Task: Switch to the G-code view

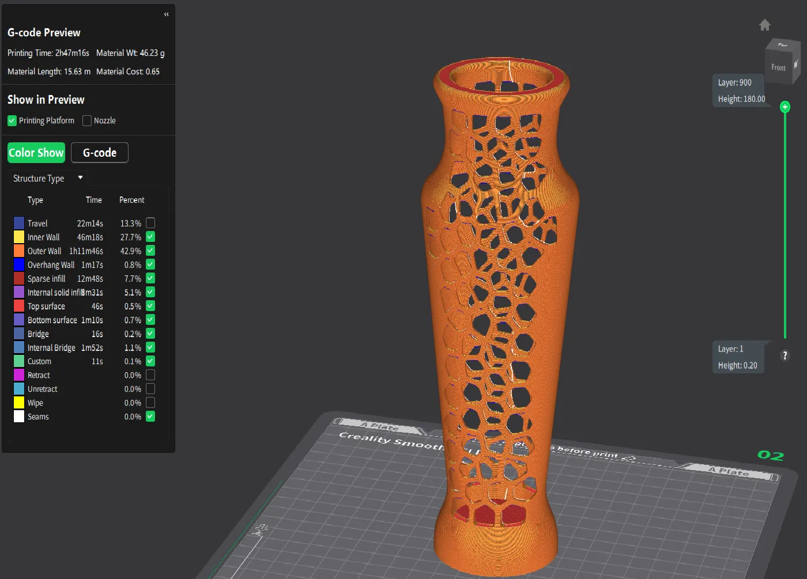Action: (99, 152)
